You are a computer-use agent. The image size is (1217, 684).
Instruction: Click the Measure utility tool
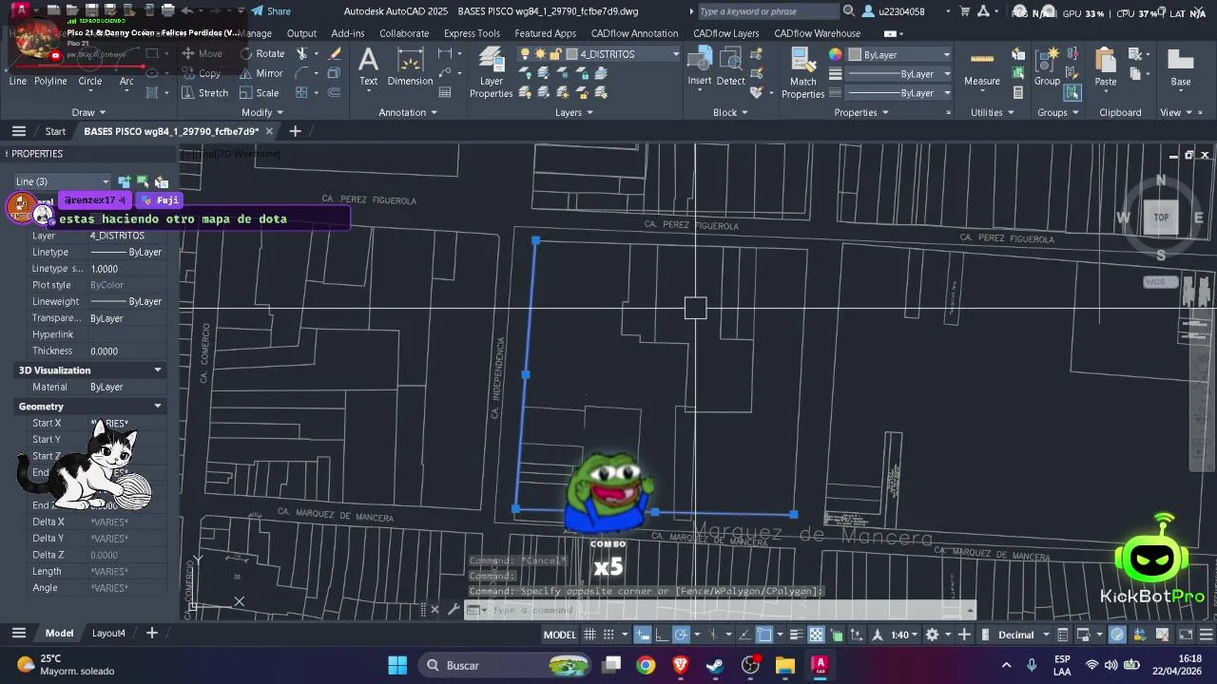[x=982, y=66]
